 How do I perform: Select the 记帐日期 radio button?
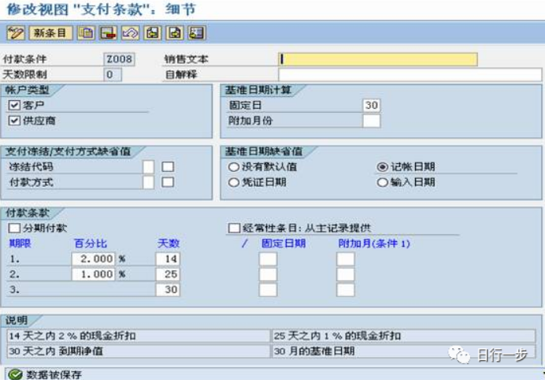pyautogui.click(x=382, y=167)
